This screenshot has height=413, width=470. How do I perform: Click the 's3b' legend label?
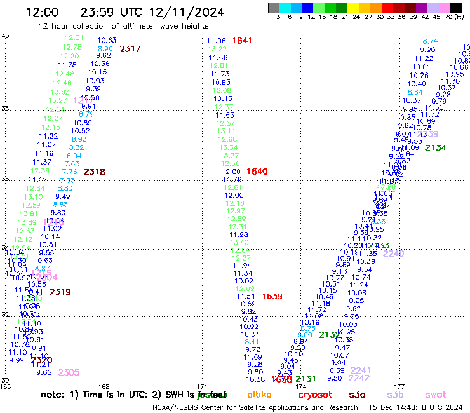pos(395,395)
